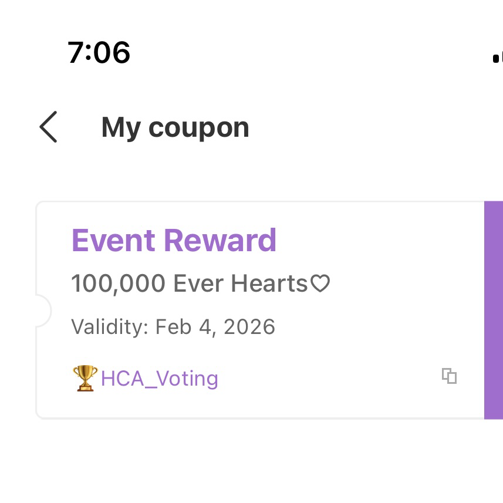Tap the Feb 4, 2026 expiry date
503x503 pixels.
point(215,326)
